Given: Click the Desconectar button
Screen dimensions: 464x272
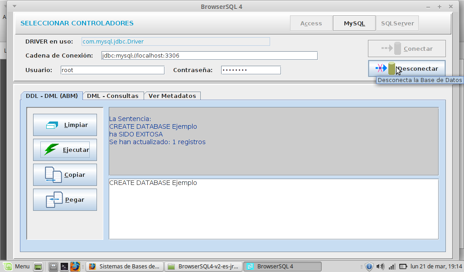Looking at the screenshot, I should [407, 68].
